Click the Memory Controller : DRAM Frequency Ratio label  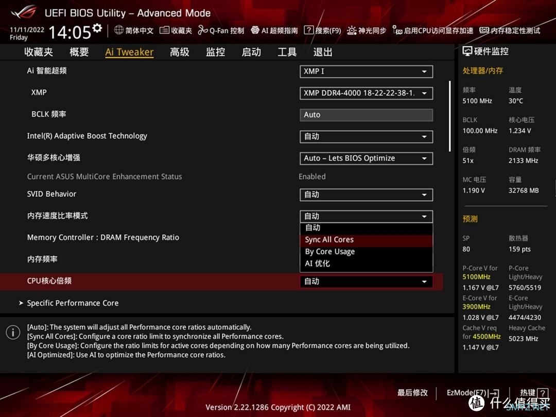[103, 237]
